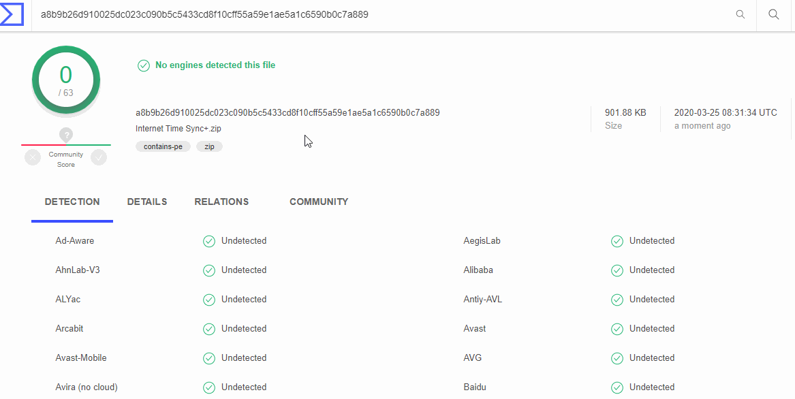Image resolution: width=795 pixels, height=399 pixels.
Task: Click the rightmost search magnifier icon
Action: coord(774,14)
